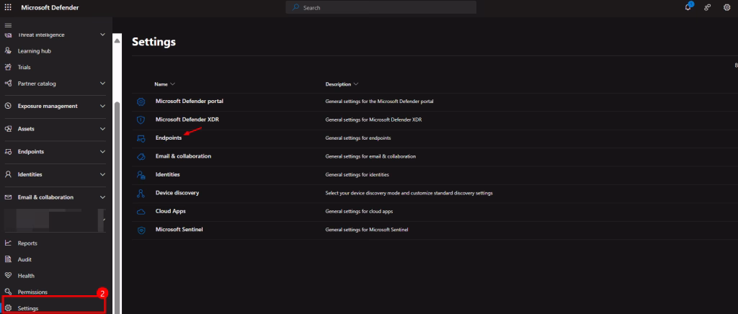Open Microsoft Sentinel settings

click(179, 230)
